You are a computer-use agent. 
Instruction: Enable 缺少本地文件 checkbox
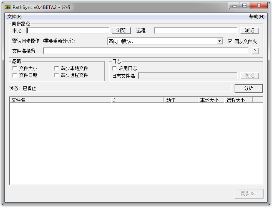(x=57, y=68)
